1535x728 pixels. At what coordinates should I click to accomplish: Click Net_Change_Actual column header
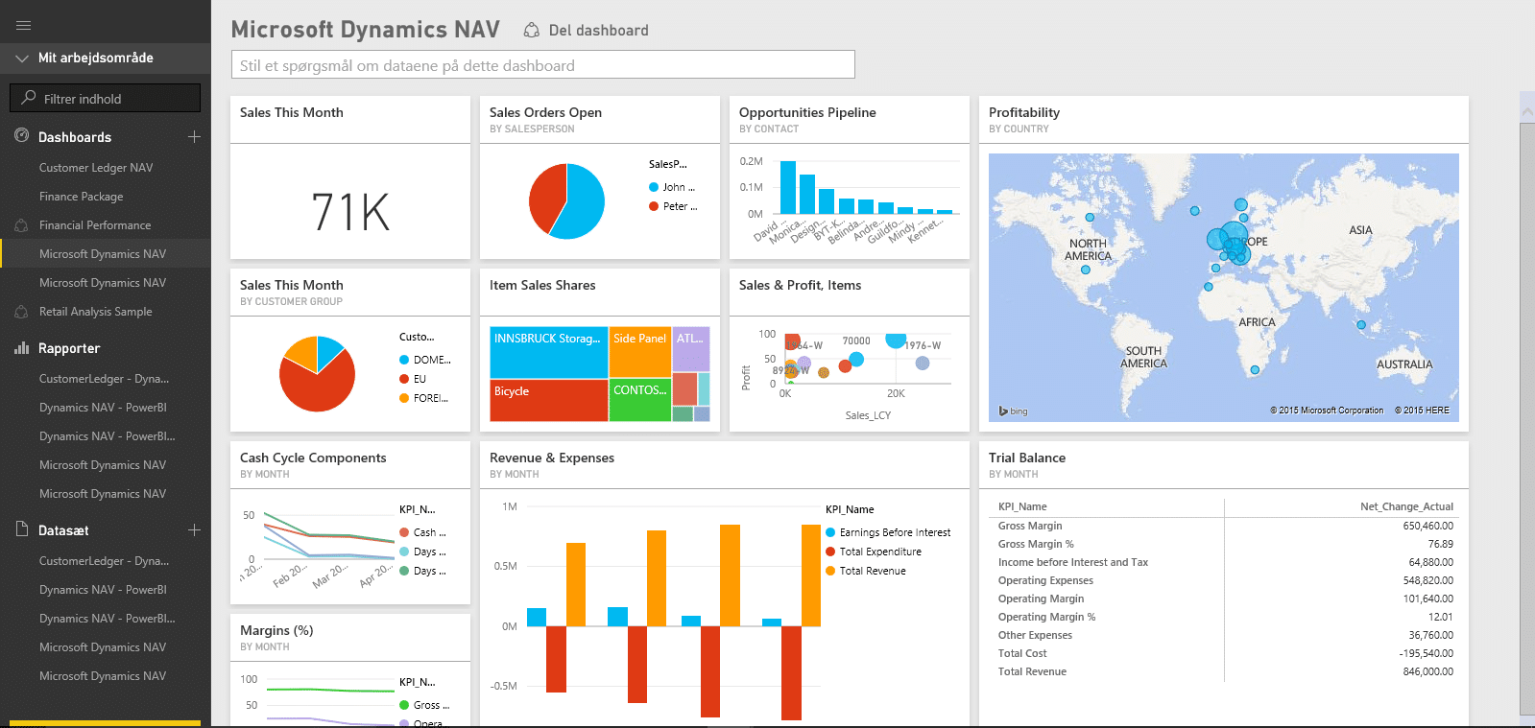1406,506
